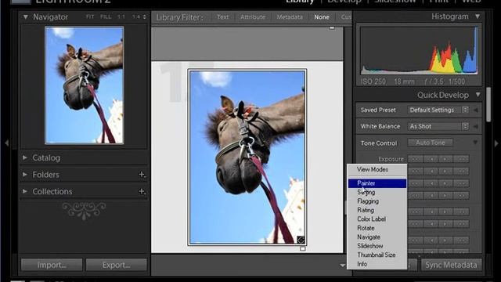This screenshot has width=501, height=282.
Task: Click the Export button
Action: click(117, 265)
